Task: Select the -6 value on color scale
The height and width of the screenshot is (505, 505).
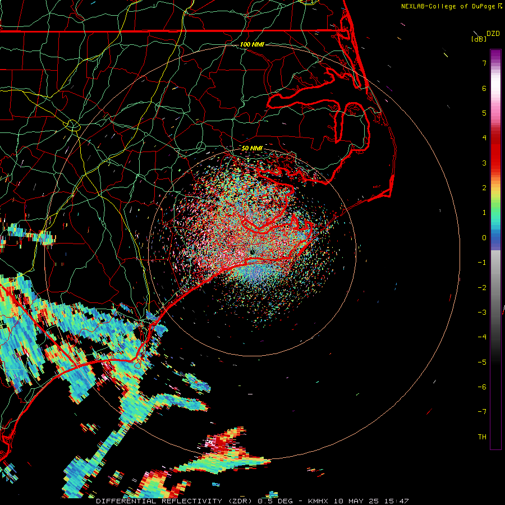Action: pyautogui.click(x=482, y=387)
